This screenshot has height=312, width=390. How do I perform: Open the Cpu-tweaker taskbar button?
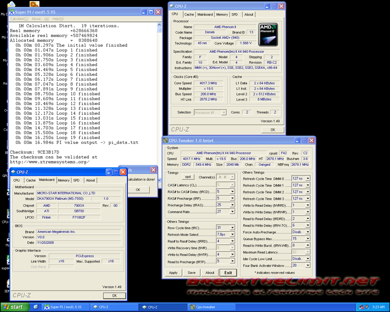tap(212, 307)
